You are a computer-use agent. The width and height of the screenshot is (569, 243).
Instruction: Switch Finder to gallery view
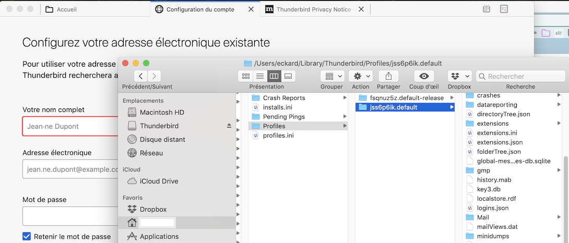click(x=288, y=76)
